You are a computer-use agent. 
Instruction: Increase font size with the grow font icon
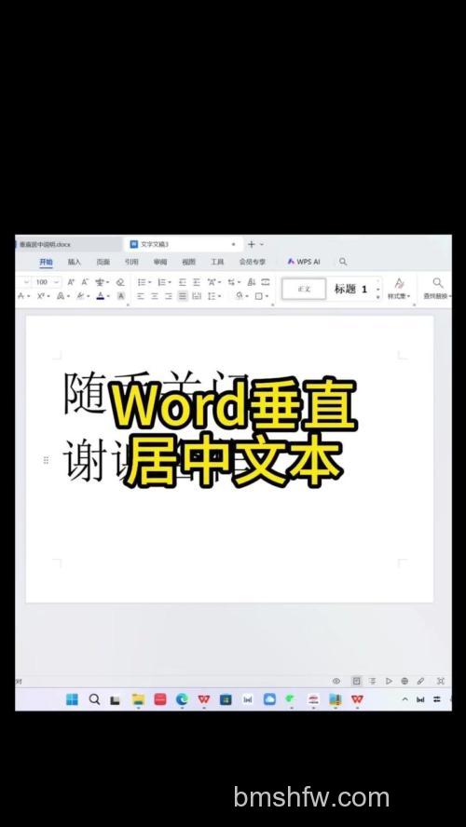pyautogui.click(x=71, y=282)
